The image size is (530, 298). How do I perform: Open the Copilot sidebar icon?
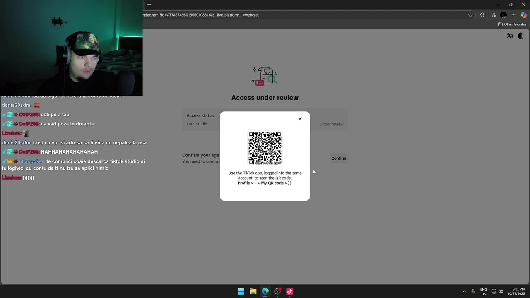tap(524, 15)
